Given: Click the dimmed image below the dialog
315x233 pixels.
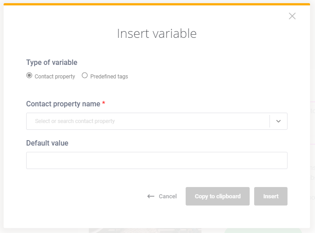Looking at the screenshot, I should click(145, 230).
